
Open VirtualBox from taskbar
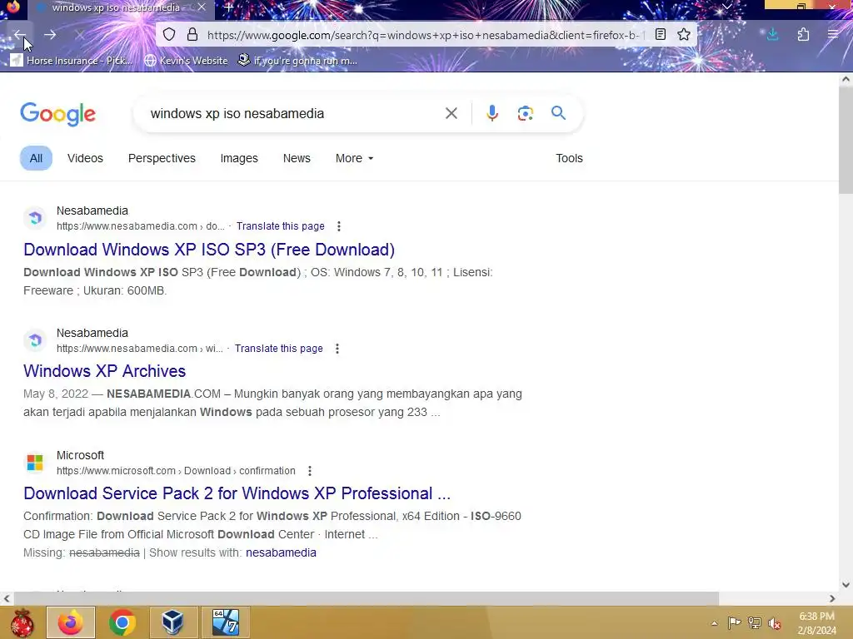173,622
